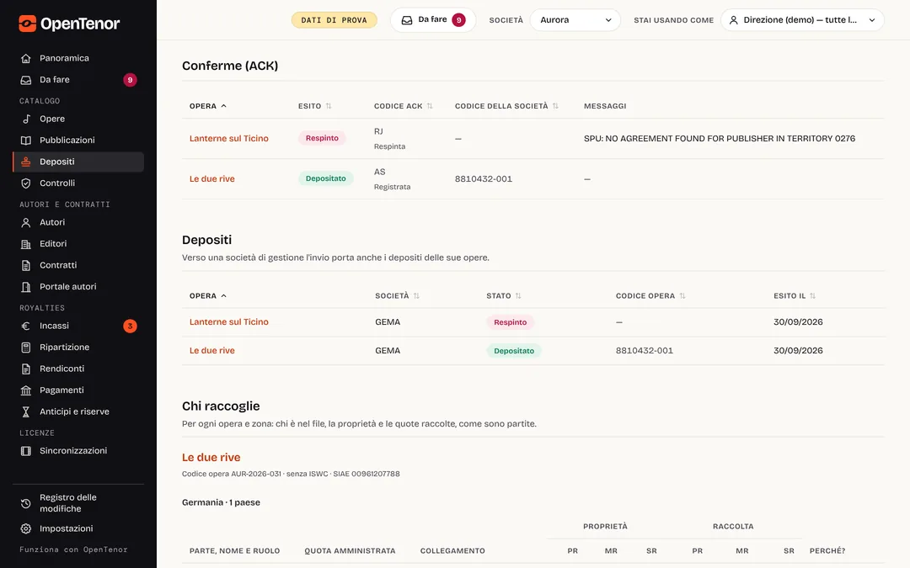Screen dimensions: 910x568
Task: Sort Depositi table by Società column
Action: coord(397,295)
